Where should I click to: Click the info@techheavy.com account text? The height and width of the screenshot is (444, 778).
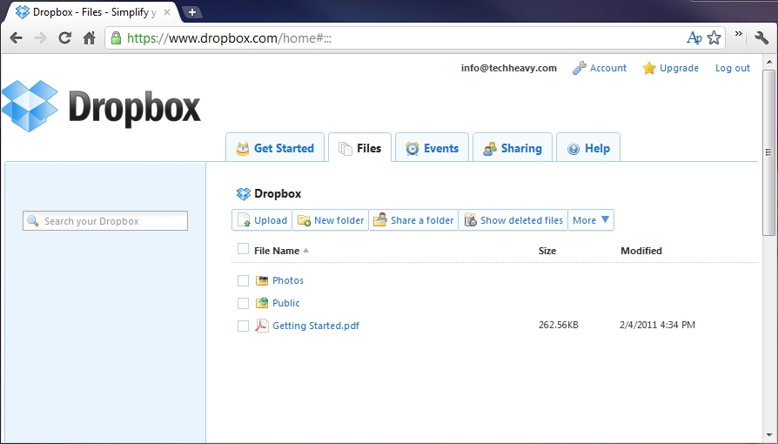[x=508, y=68]
